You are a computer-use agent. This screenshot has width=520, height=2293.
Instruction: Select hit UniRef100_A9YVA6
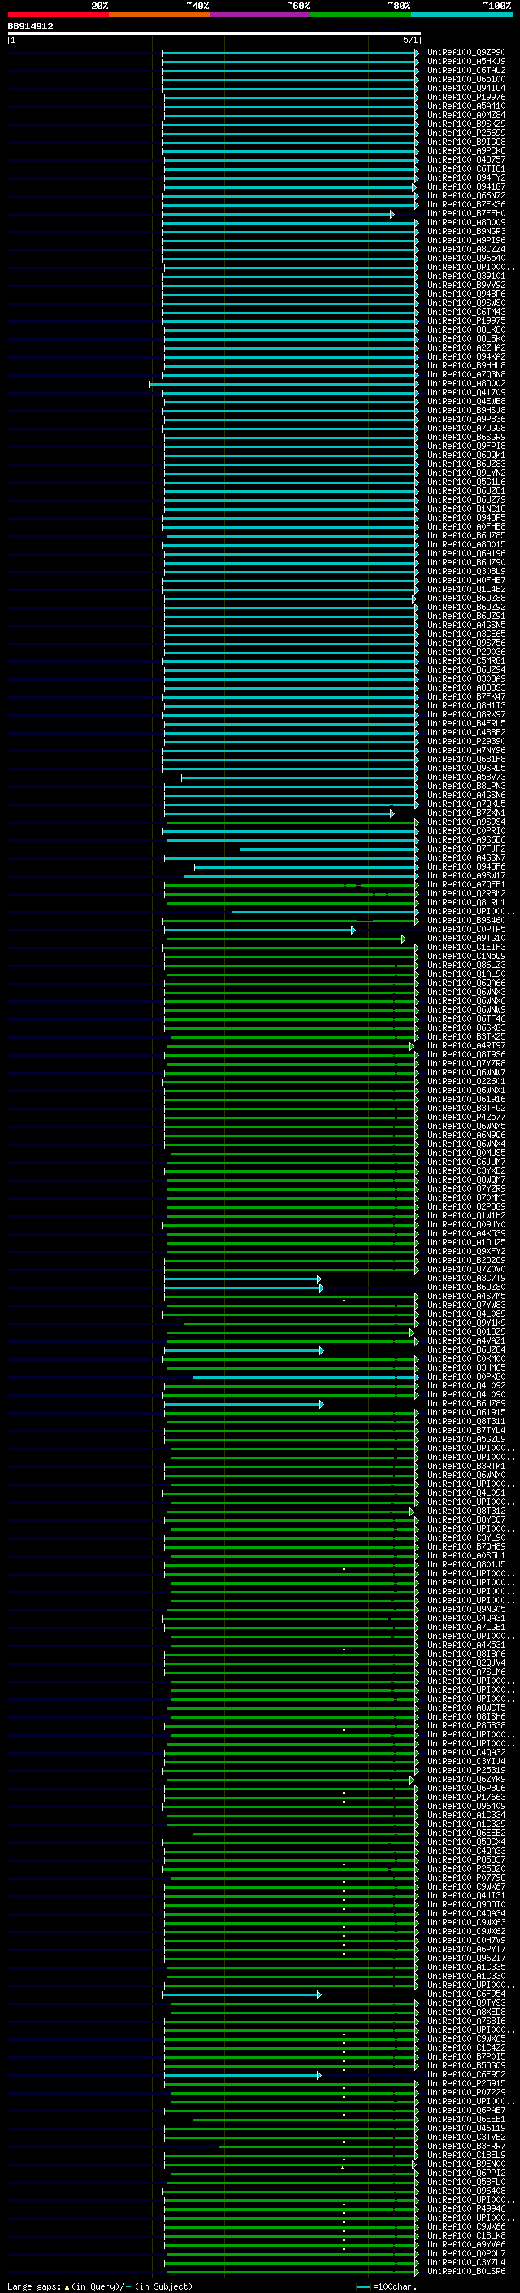466,2244
